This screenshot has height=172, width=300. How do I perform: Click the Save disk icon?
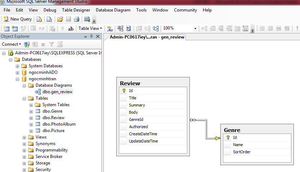point(68,19)
